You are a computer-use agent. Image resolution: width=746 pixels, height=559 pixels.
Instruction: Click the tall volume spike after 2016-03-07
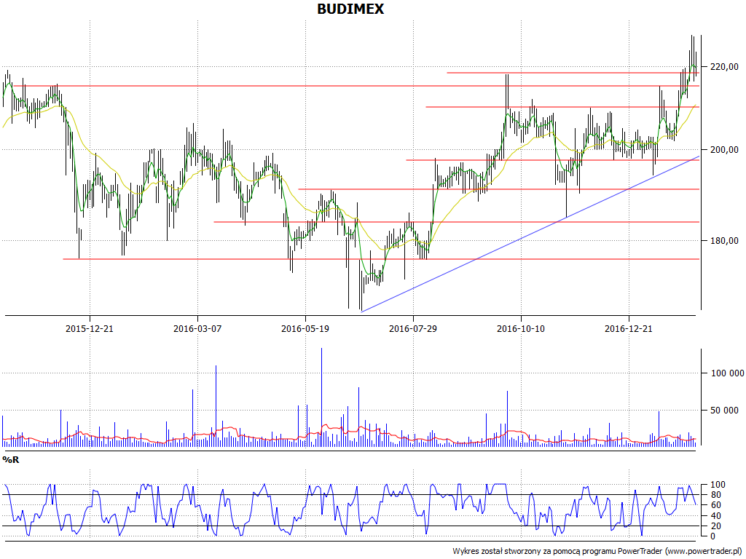(216, 406)
